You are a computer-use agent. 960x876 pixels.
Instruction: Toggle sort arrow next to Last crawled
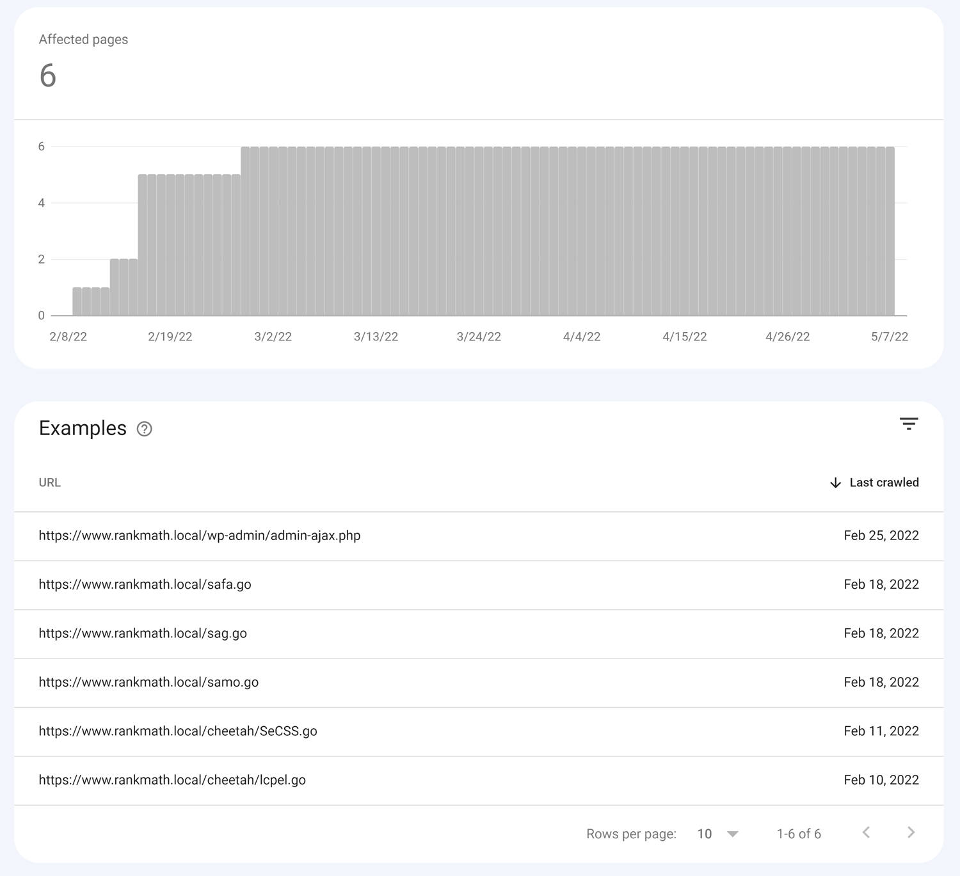tap(835, 483)
